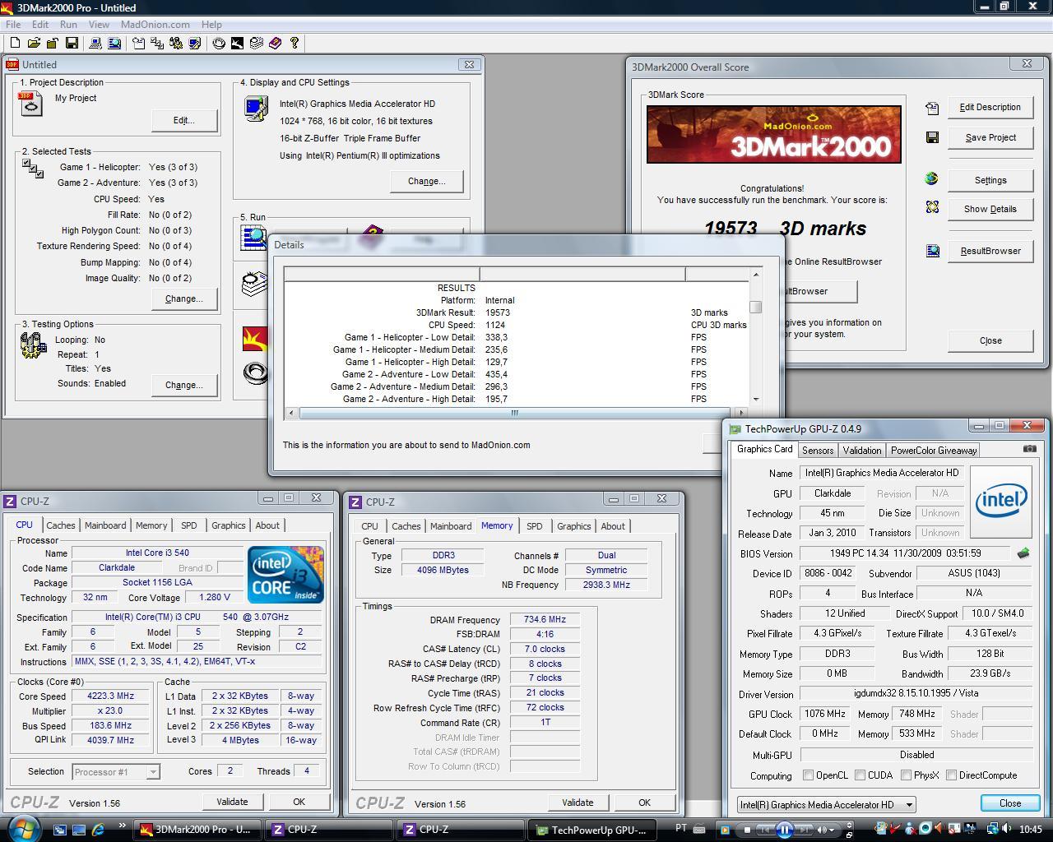Screen dimensions: 1053x842
Task: Click the New project toolbar icon
Action: coord(15,43)
